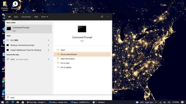
Task: Click the network tray icon
Action: pos(160,102)
